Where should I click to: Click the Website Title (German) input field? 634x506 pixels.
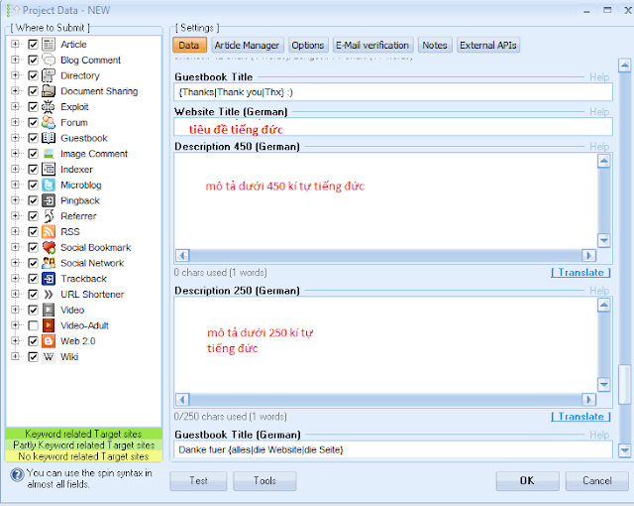[393, 127]
